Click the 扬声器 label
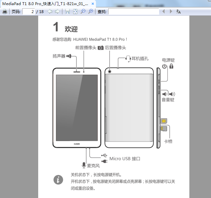The image size is (211, 198). tap(59, 56)
